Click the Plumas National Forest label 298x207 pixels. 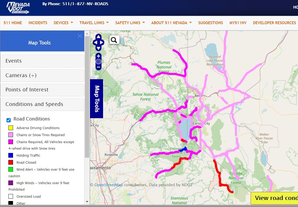click(164, 67)
